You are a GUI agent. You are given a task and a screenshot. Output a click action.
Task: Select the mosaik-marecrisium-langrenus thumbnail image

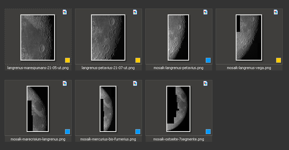(x=38, y=109)
